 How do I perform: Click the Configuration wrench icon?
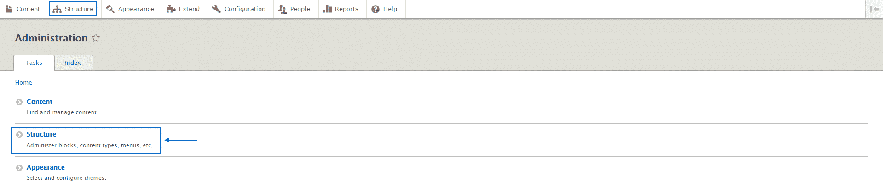click(216, 9)
